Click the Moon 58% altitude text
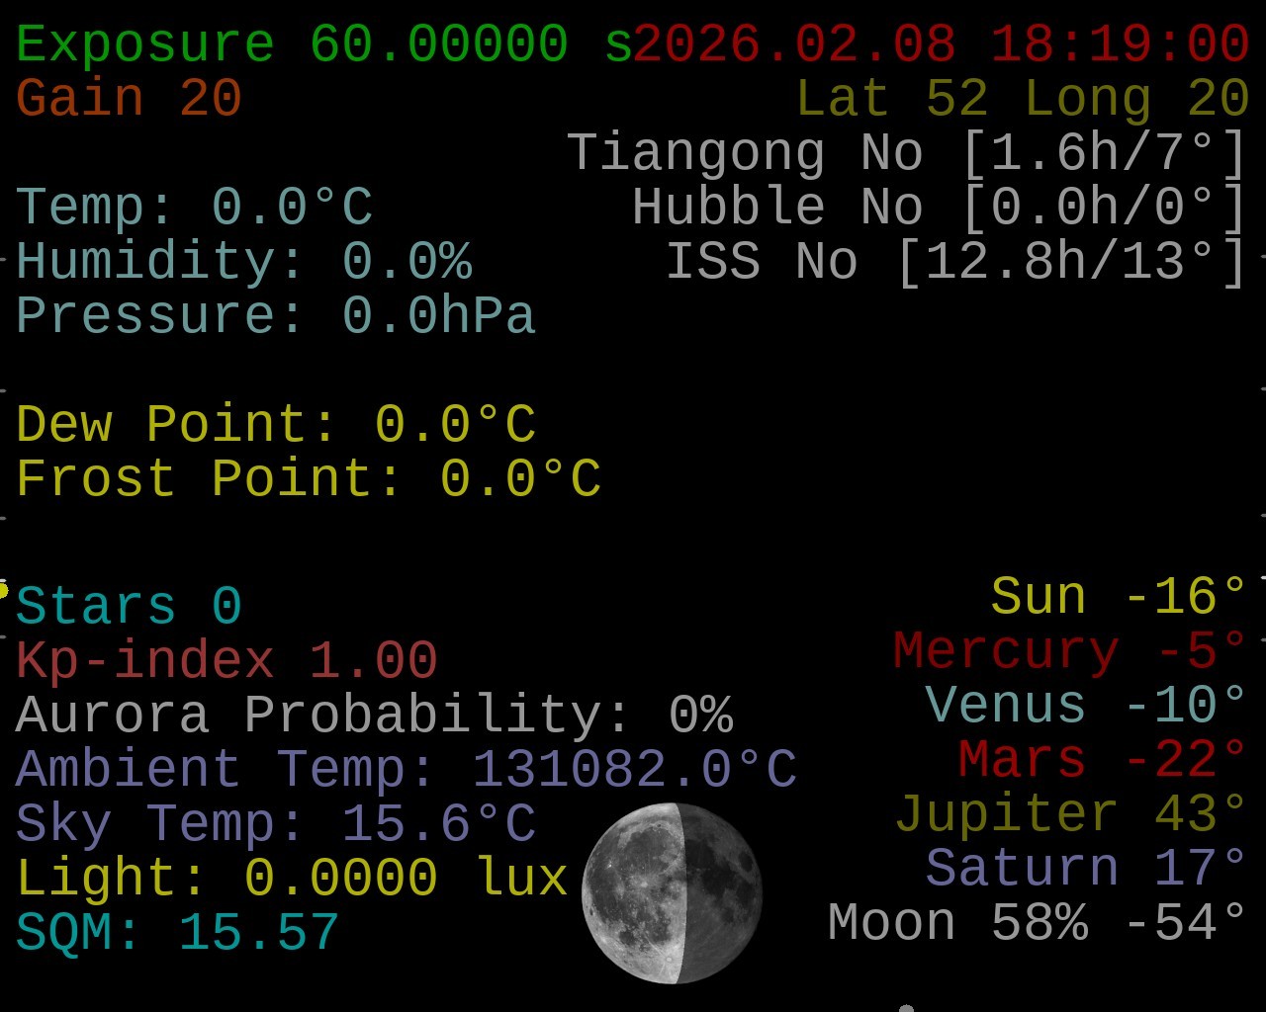 coord(1037,923)
